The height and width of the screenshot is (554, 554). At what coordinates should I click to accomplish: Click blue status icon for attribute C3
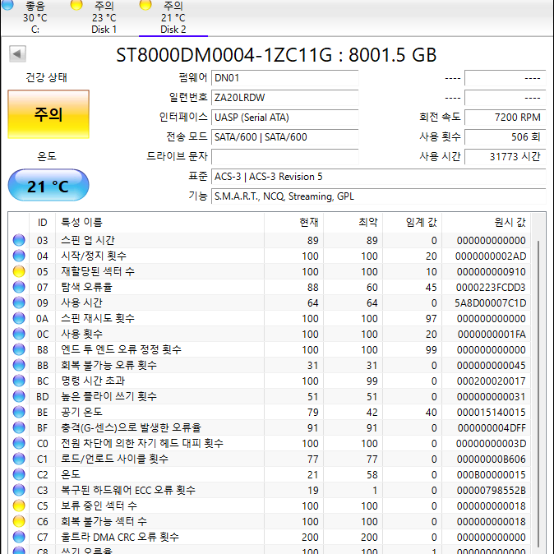click(19, 490)
